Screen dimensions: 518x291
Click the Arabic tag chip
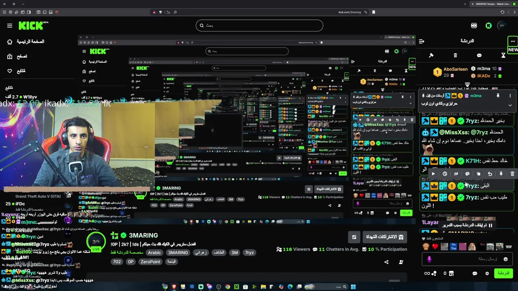[x=154, y=253]
